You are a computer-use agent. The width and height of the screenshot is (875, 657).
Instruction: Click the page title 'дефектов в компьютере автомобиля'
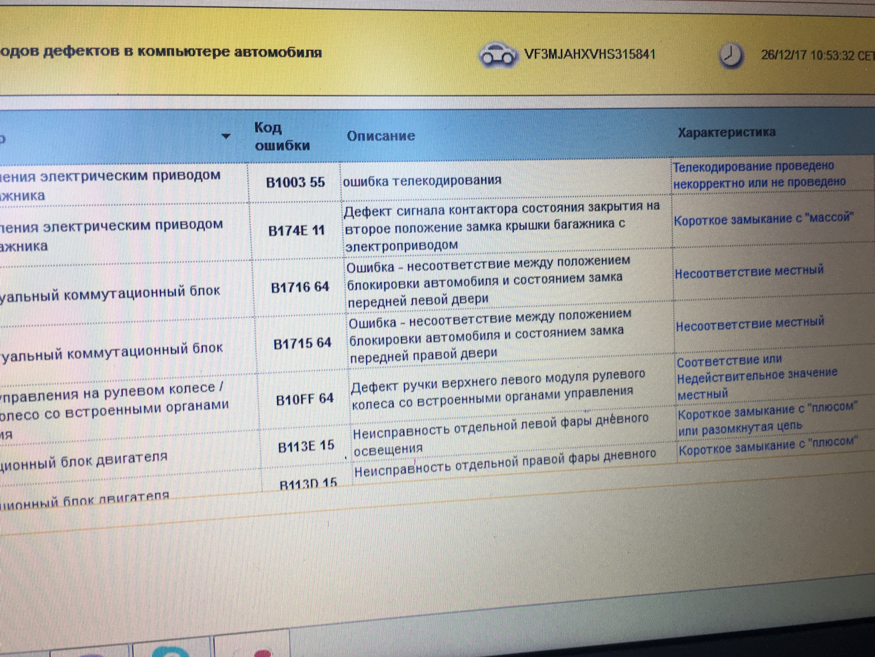click(182, 52)
